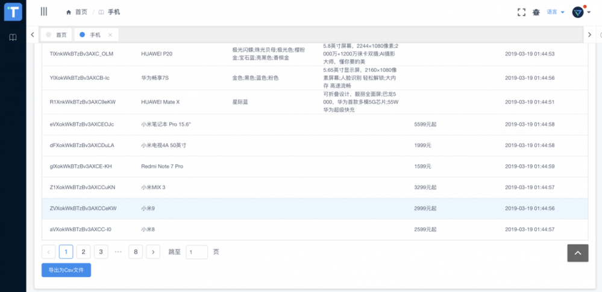Click 小米MIX 3 cell
The image size is (602, 292).
[x=153, y=188]
